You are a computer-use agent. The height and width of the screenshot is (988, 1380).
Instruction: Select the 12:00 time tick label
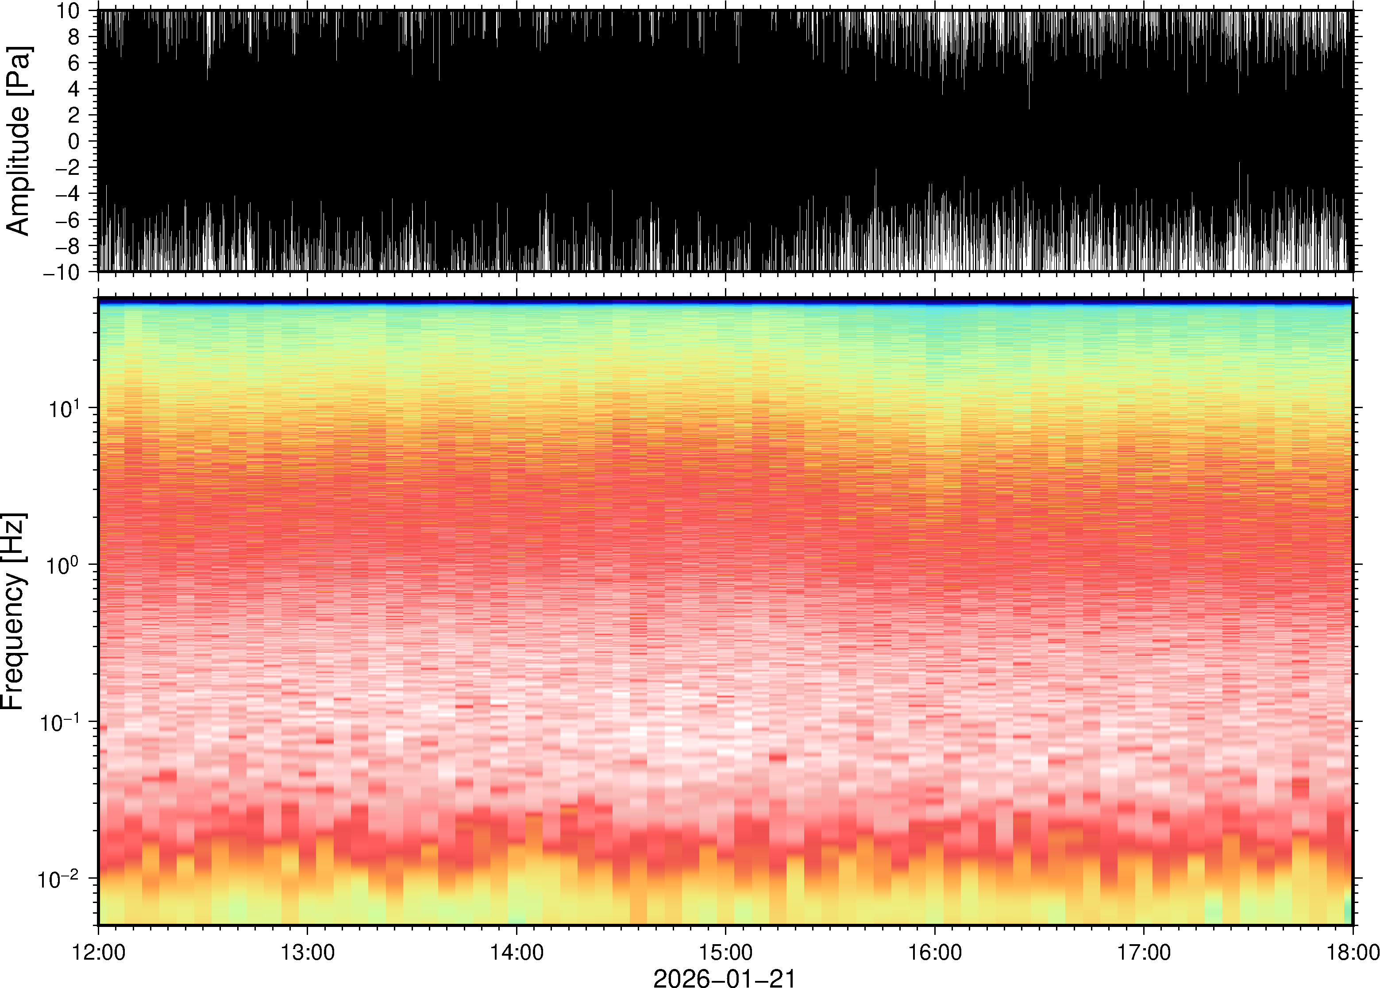(99, 952)
